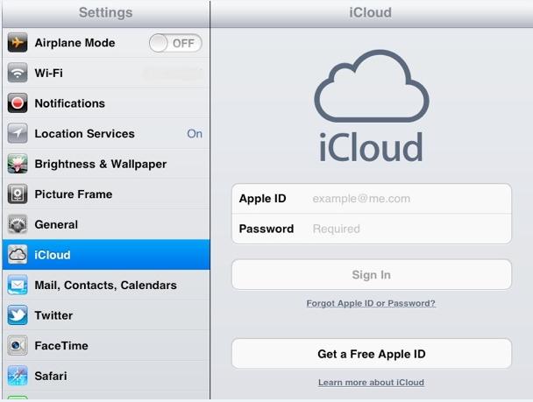Toggle the Airplane Mode switch
The width and height of the screenshot is (533, 402).
(x=175, y=43)
